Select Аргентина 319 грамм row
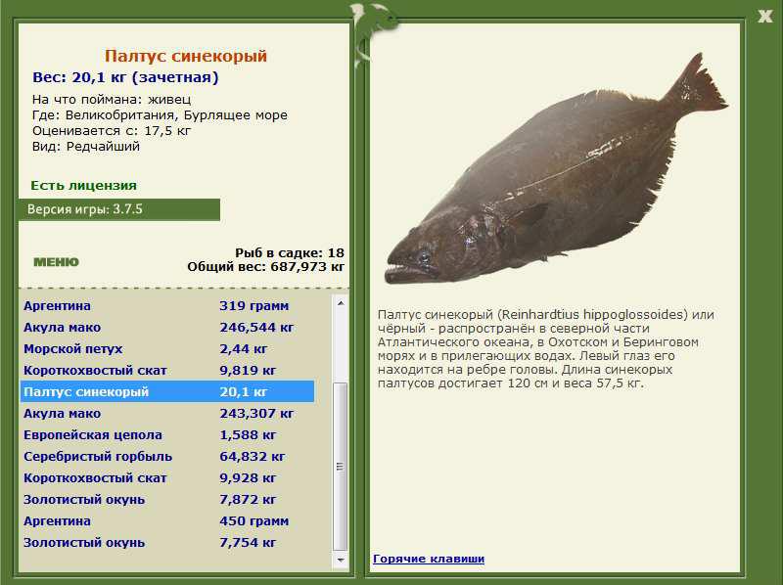This screenshot has width=783, height=585. point(167,305)
